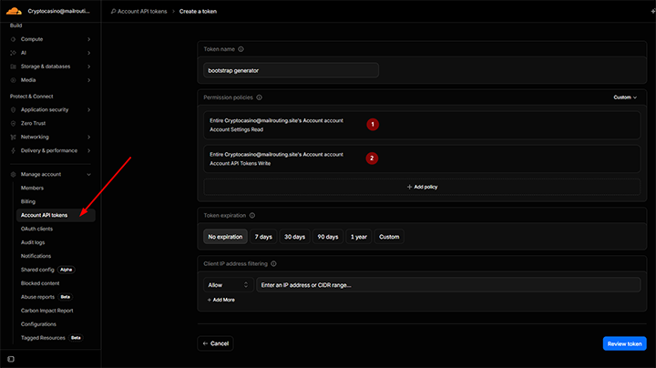Viewport: 656px width, 368px height.
Task: Click the Token expiration info icon
Action: tap(252, 216)
